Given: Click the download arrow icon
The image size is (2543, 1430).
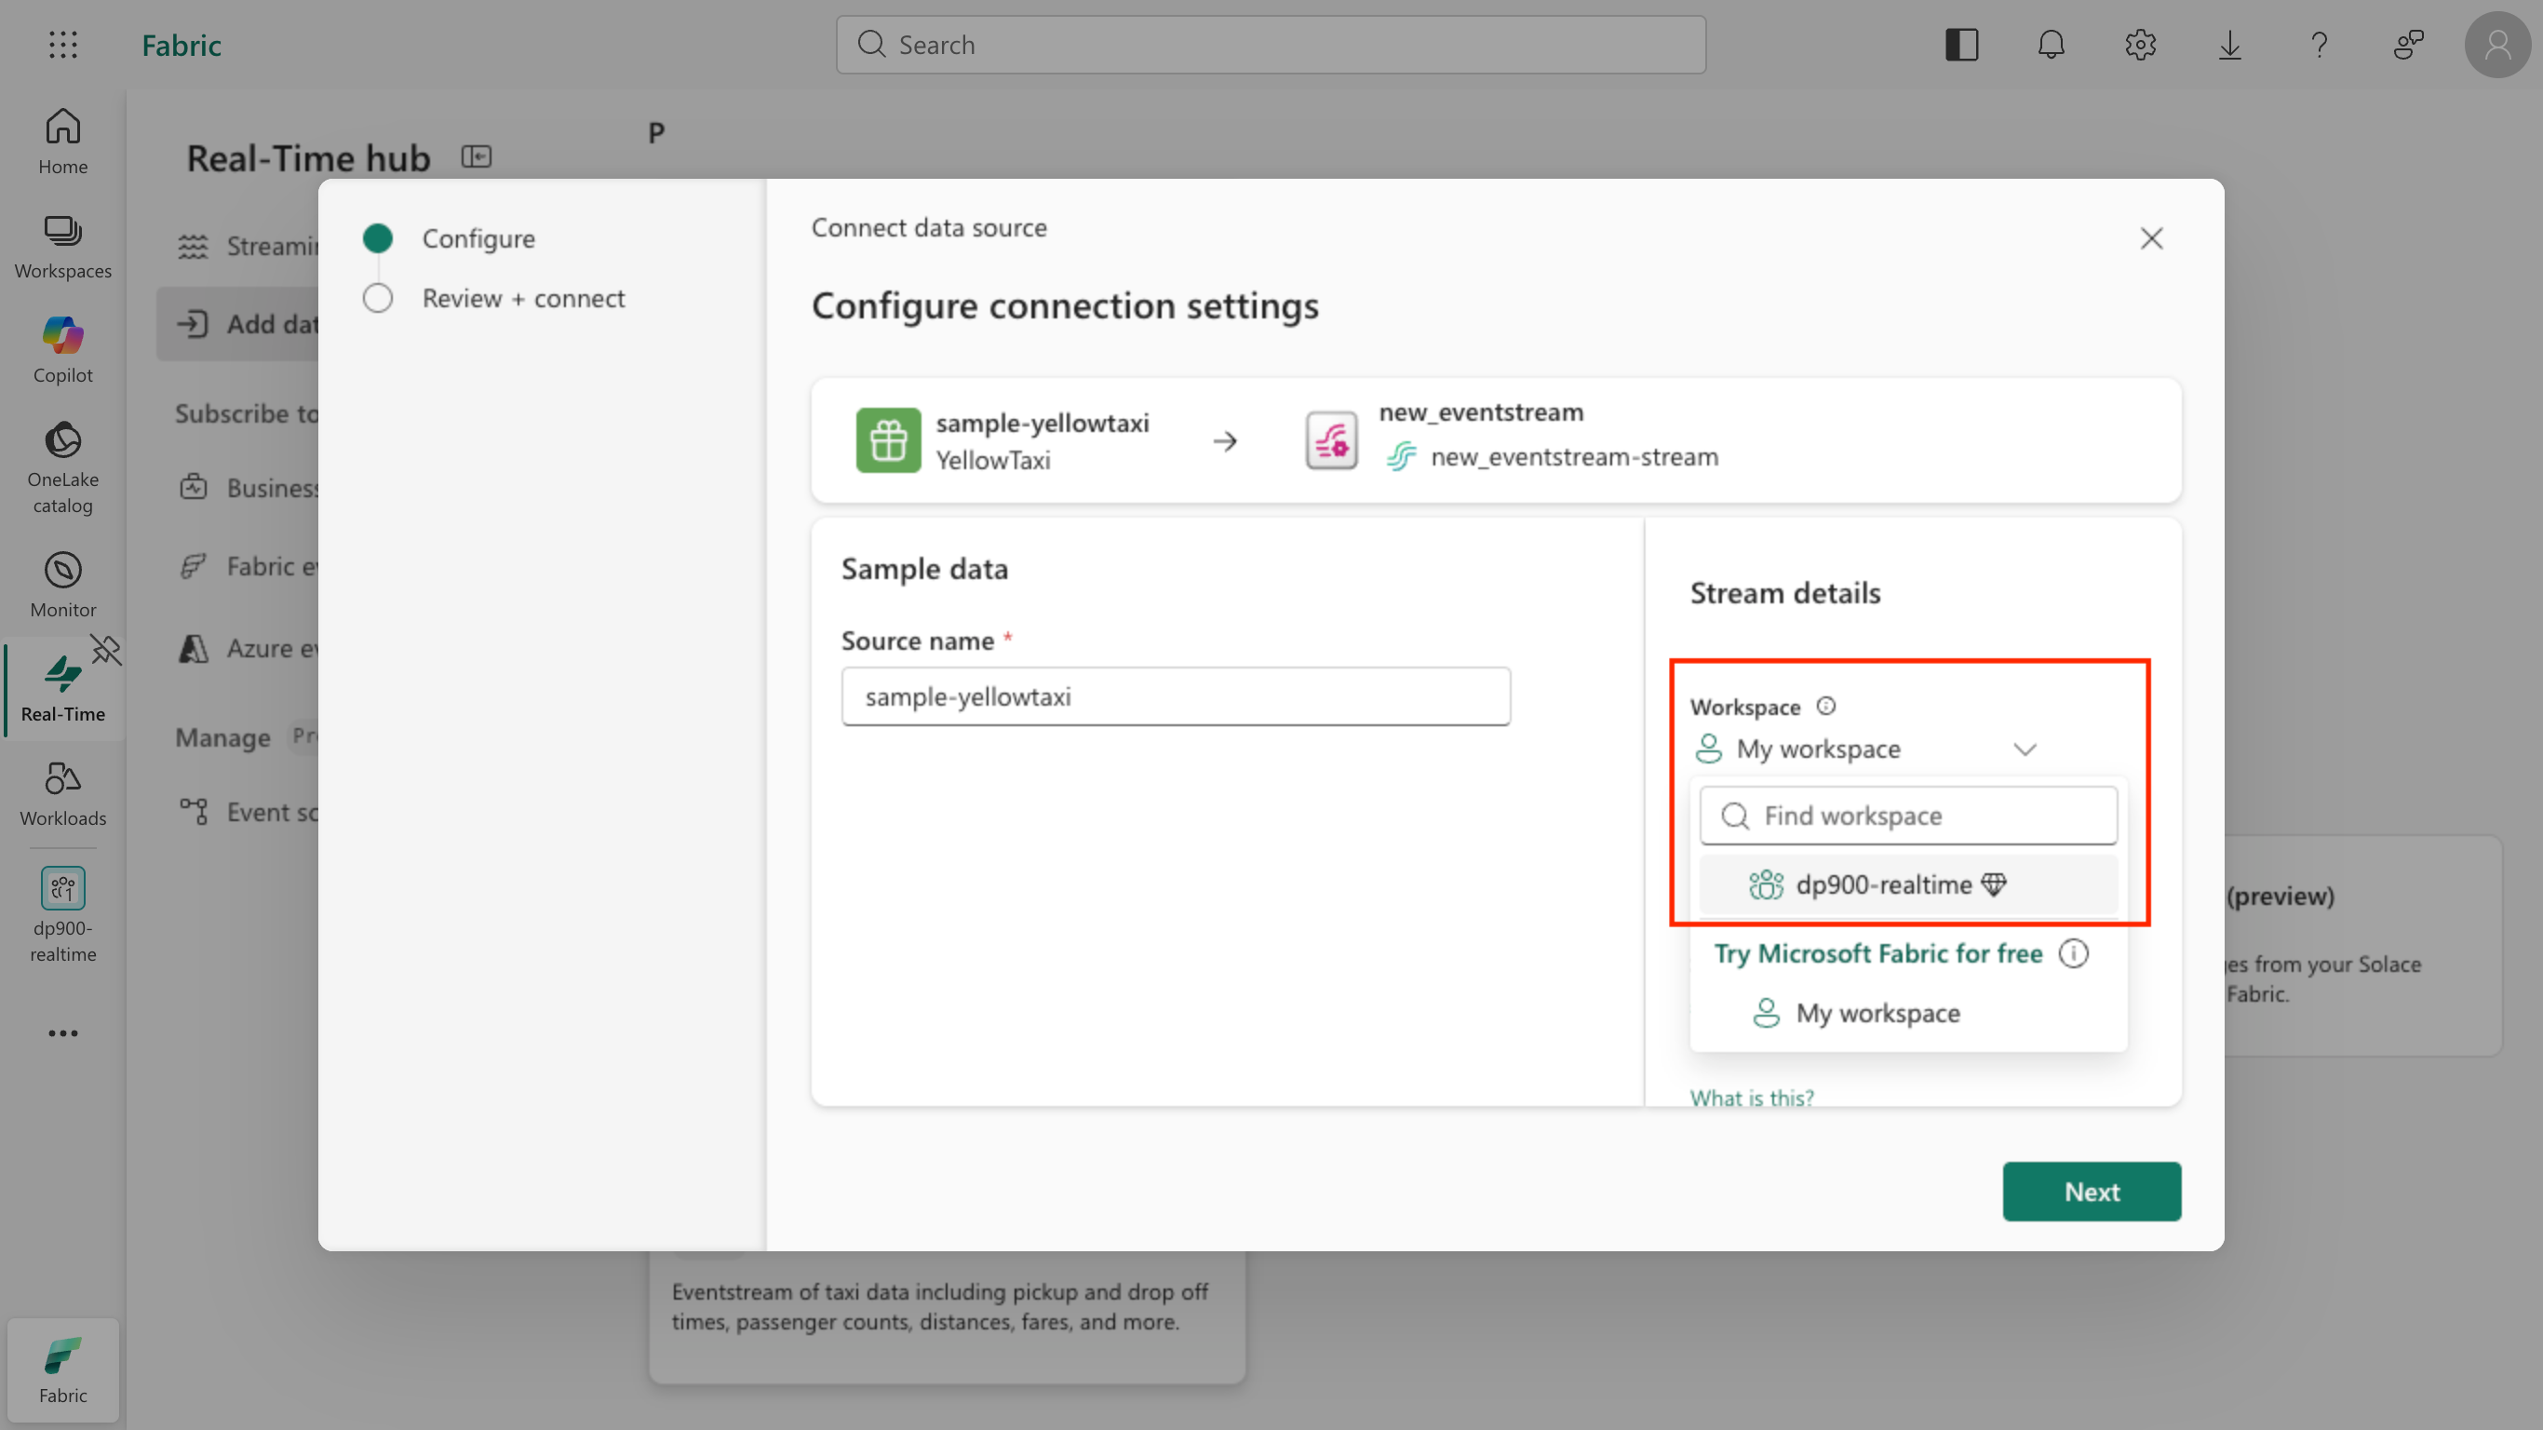Looking at the screenshot, I should click(x=2230, y=45).
